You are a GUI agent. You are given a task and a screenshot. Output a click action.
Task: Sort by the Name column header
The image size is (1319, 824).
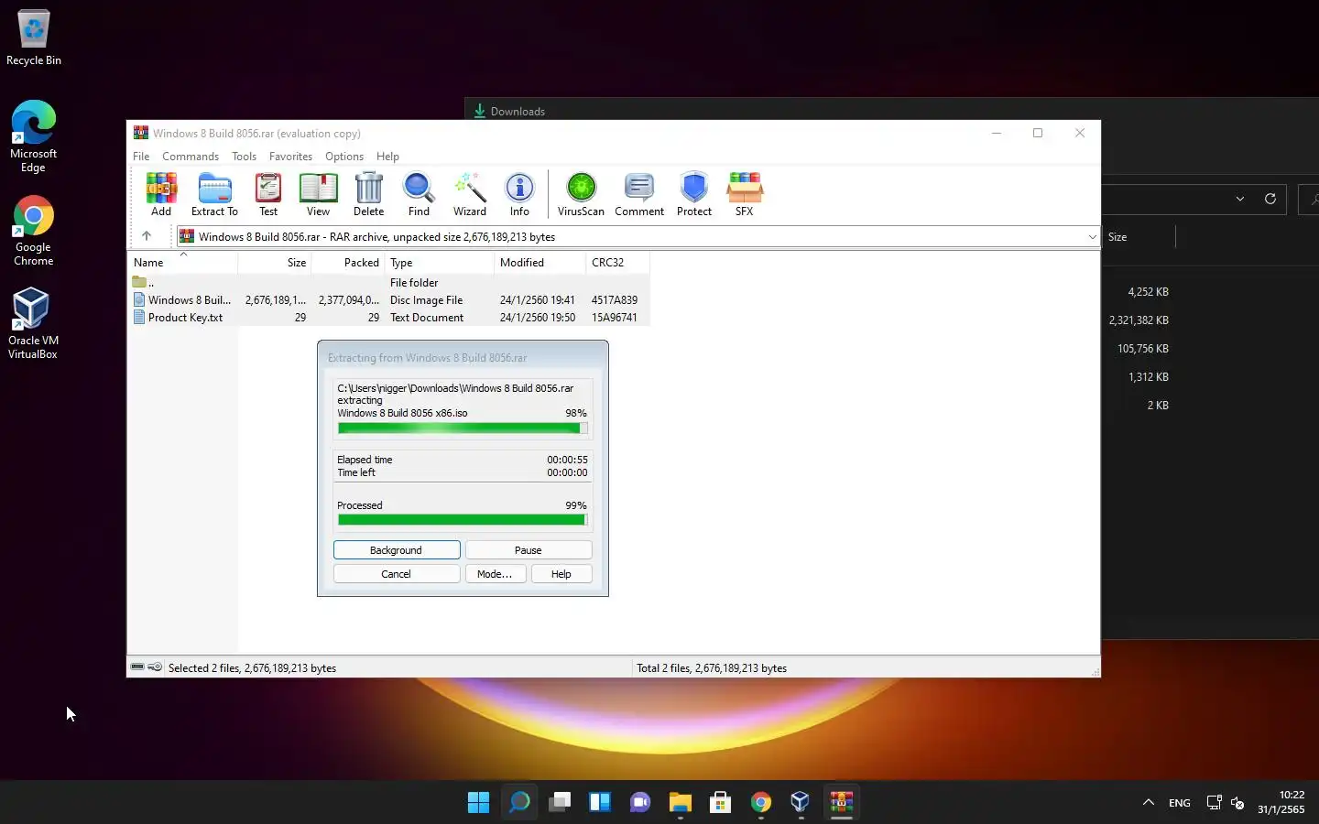point(182,263)
